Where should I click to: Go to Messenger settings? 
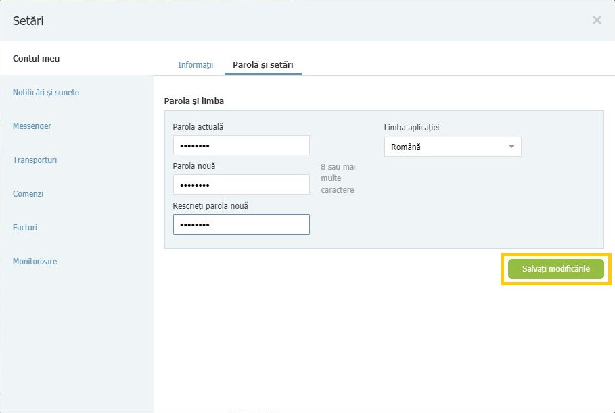point(32,126)
